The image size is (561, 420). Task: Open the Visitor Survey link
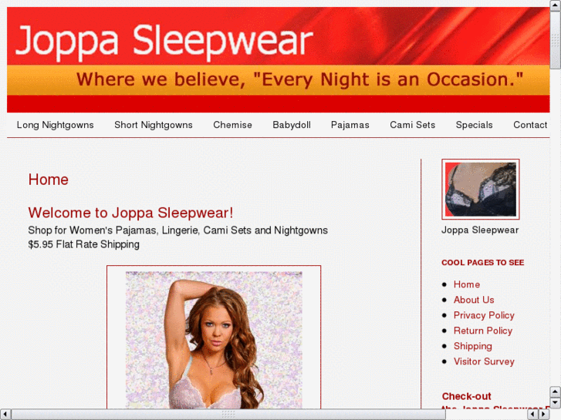point(484,361)
